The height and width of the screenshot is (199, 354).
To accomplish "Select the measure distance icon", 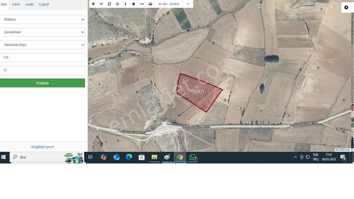I will click(x=142, y=4).
